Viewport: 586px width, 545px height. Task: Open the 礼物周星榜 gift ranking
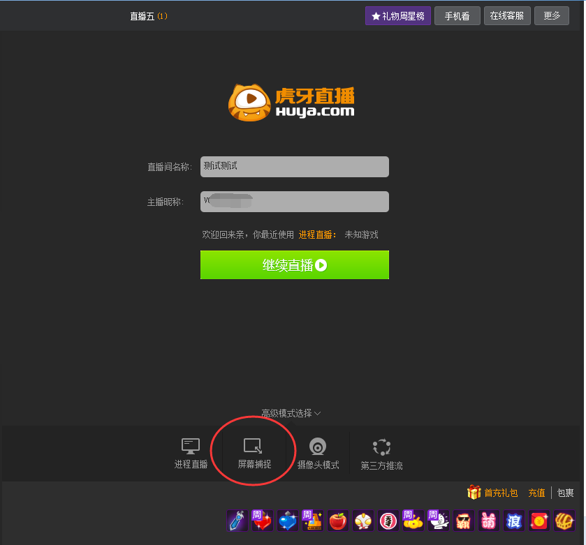pos(398,15)
